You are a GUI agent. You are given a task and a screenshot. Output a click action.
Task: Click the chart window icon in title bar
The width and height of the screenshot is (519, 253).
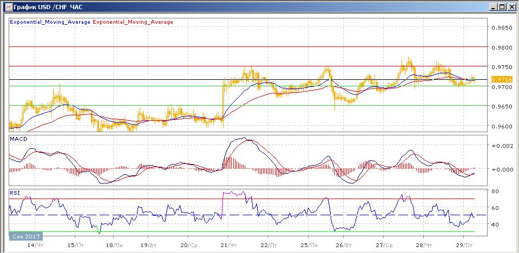pos(6,7)
